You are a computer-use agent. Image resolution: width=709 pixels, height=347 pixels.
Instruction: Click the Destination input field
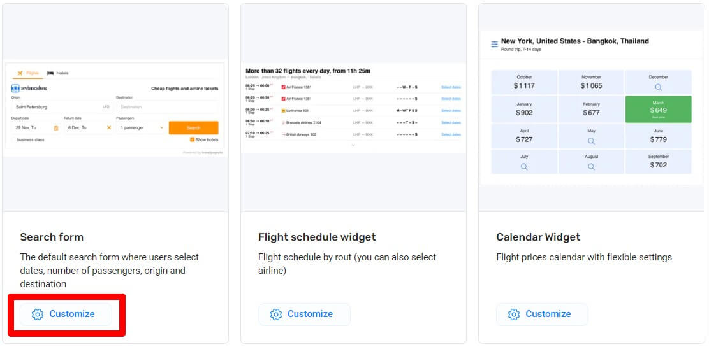[167, 107]
